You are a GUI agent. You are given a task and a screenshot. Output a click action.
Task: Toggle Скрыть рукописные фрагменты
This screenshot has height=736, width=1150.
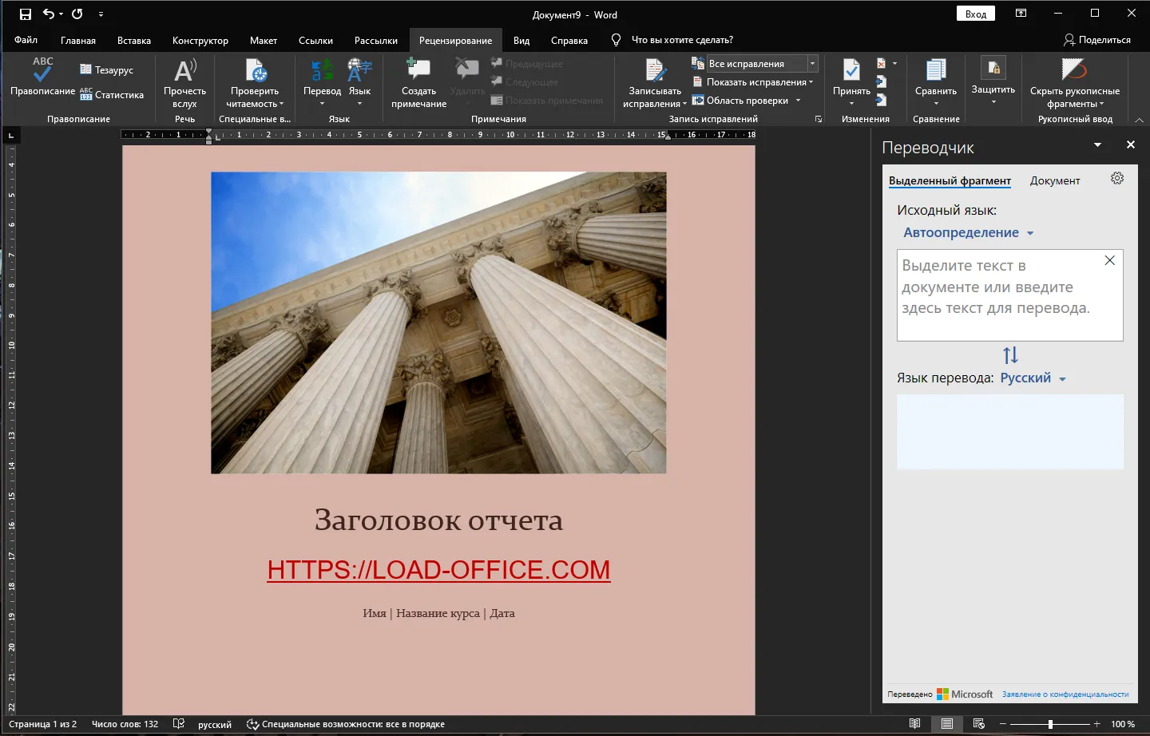click(1074, 83)
